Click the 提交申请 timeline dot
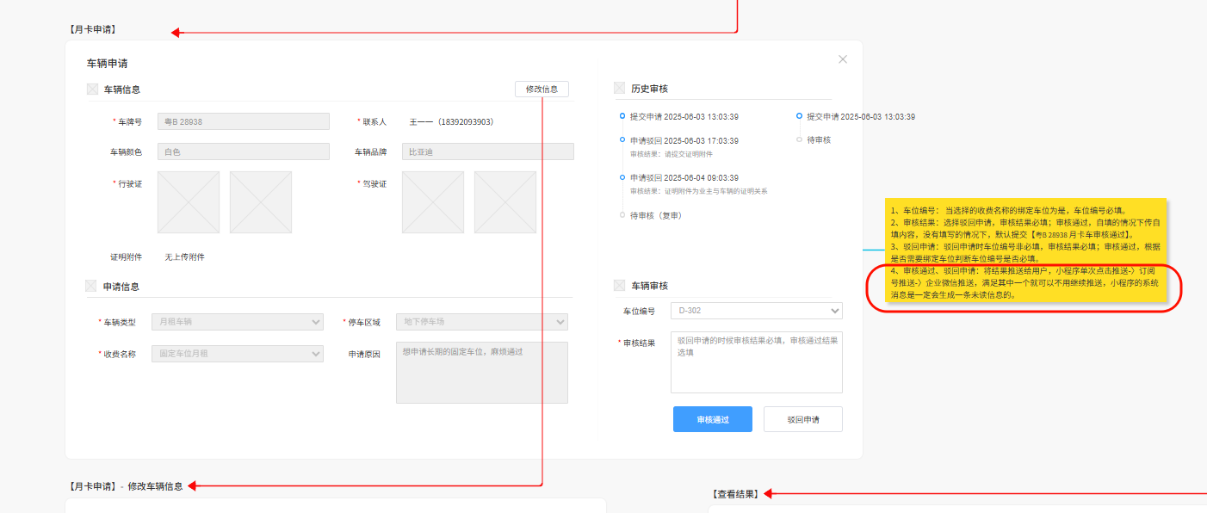Screen dimensions: 1207x513 (622, 116)
